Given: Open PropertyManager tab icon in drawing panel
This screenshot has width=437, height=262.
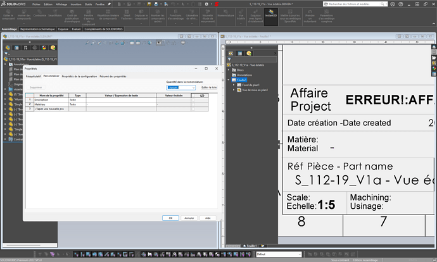Looking at the screenshot, I should point(239,53).
